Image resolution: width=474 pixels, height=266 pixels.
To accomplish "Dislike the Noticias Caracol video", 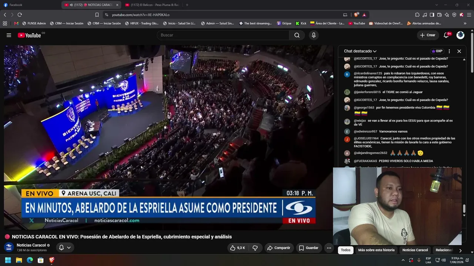I will pyautogui.click(x=255, y=248).
